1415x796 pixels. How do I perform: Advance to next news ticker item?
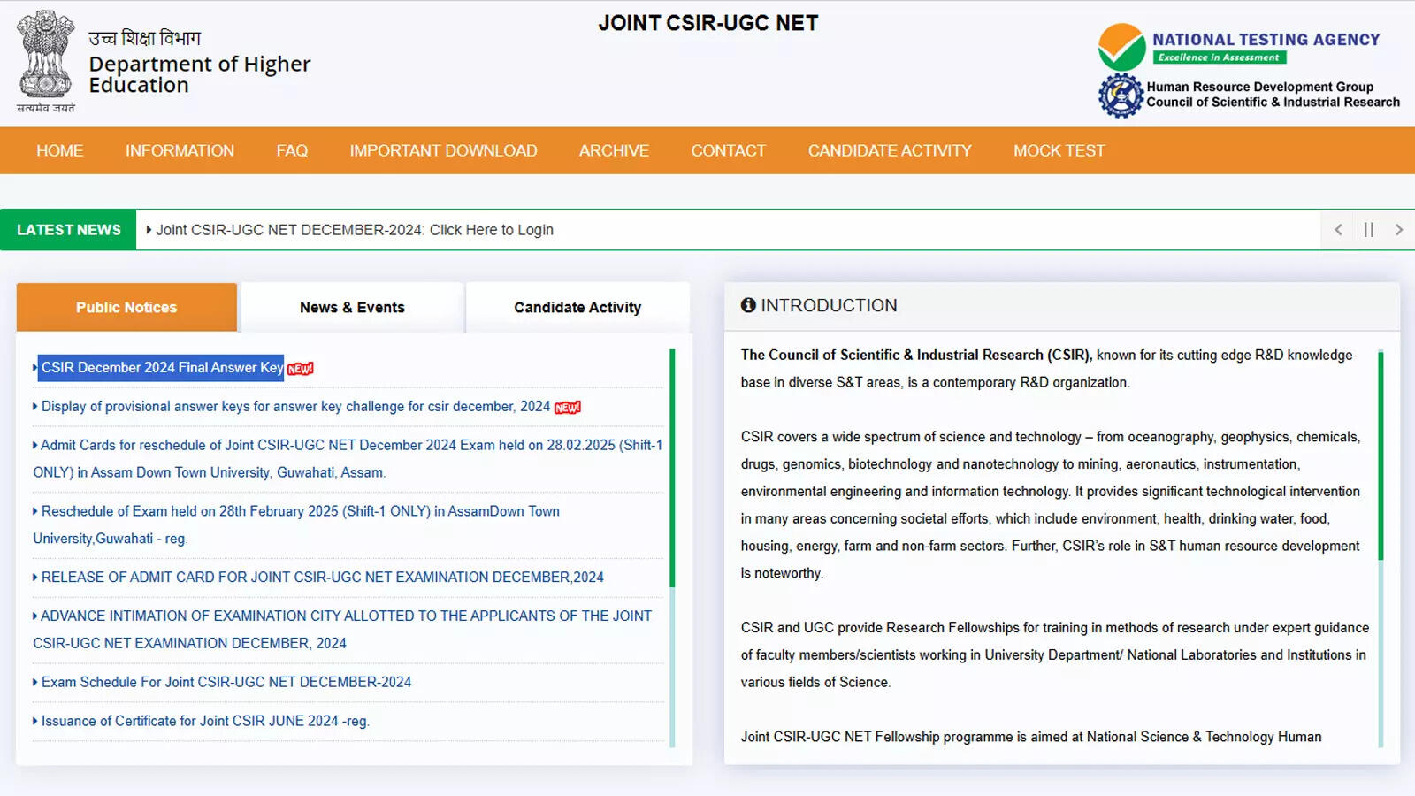[1398, 230]
